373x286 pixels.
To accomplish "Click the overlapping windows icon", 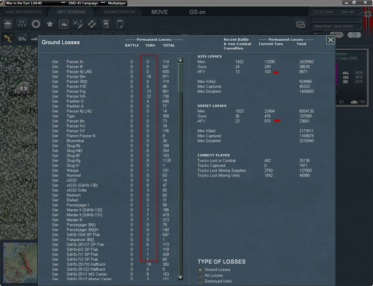I will pos(301,24).
